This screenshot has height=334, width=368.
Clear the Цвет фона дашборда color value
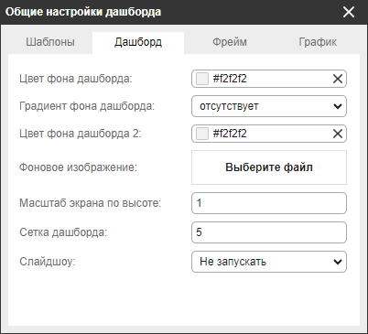click(338, 79)
